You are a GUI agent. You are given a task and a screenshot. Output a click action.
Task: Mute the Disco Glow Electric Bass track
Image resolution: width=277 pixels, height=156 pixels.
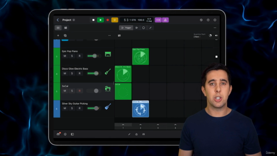pyautogui.click(x=65, y=73)
